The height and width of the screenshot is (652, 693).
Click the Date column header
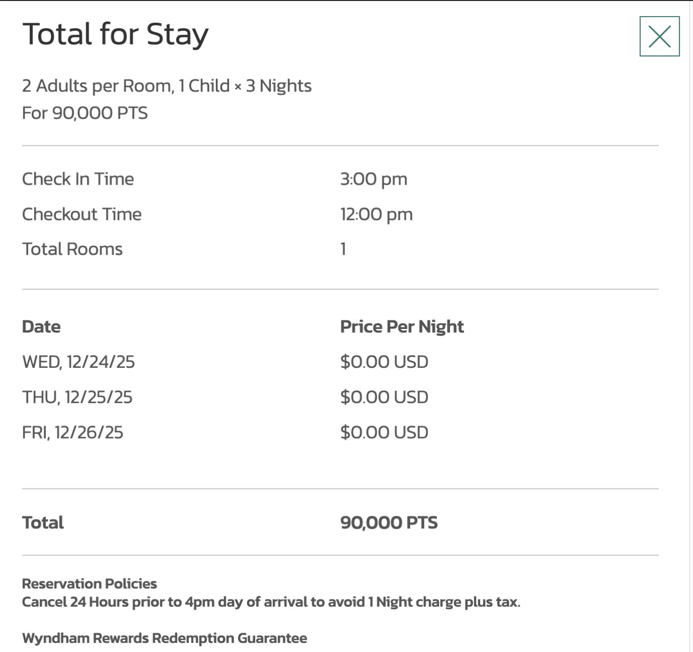click(x=41, y=327)
